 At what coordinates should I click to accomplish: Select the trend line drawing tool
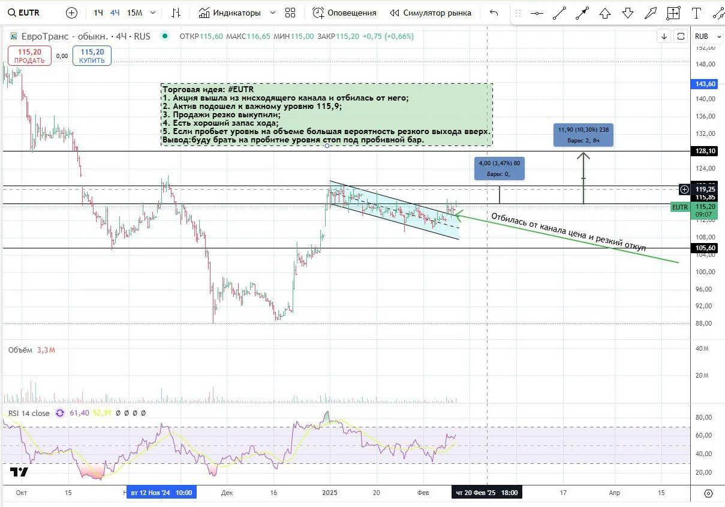point(559,13)
